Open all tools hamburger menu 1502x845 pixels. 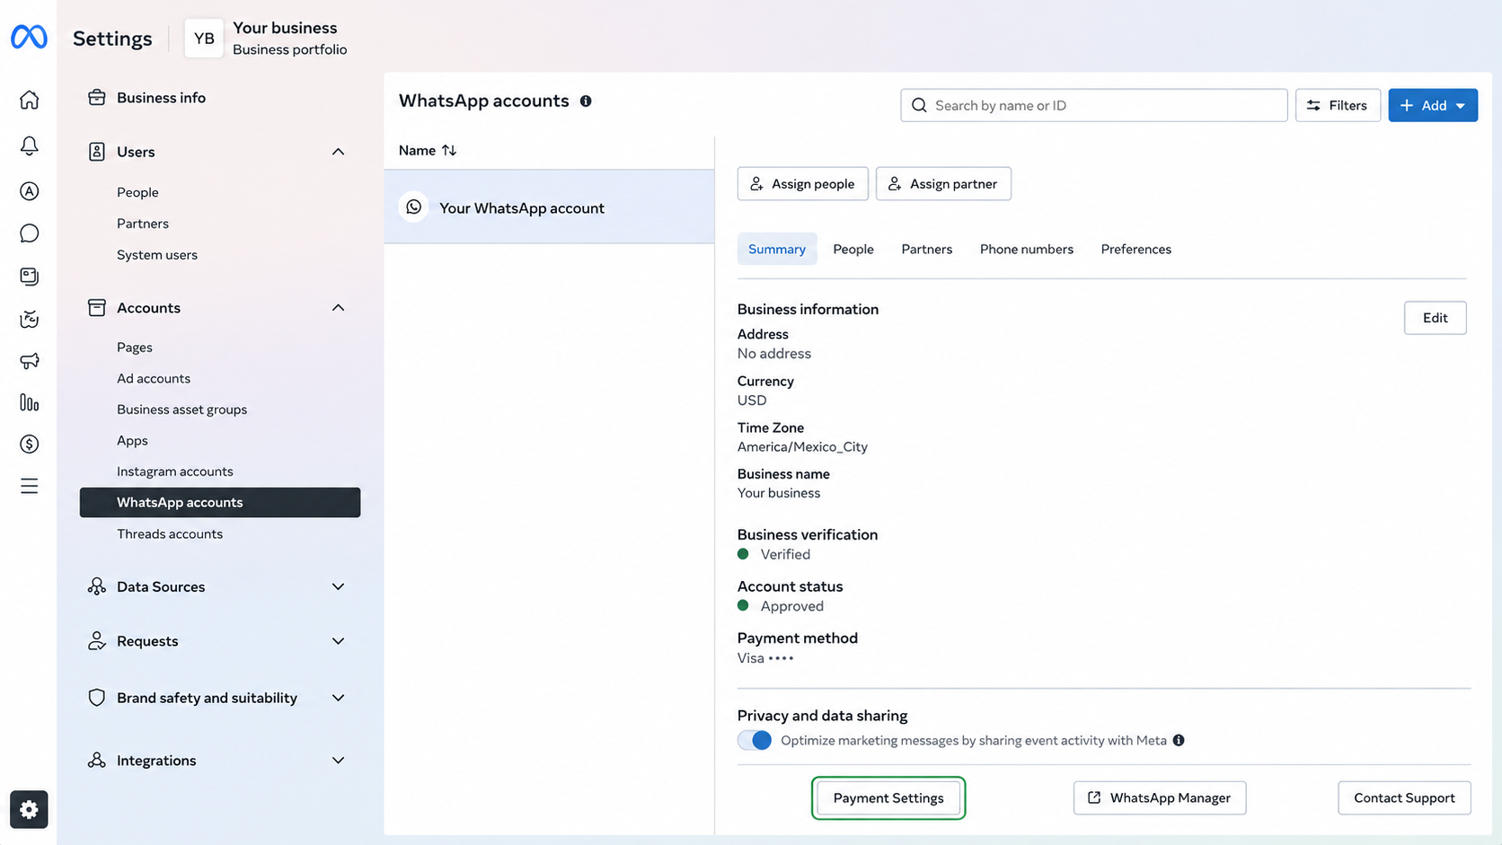(29, 487)
